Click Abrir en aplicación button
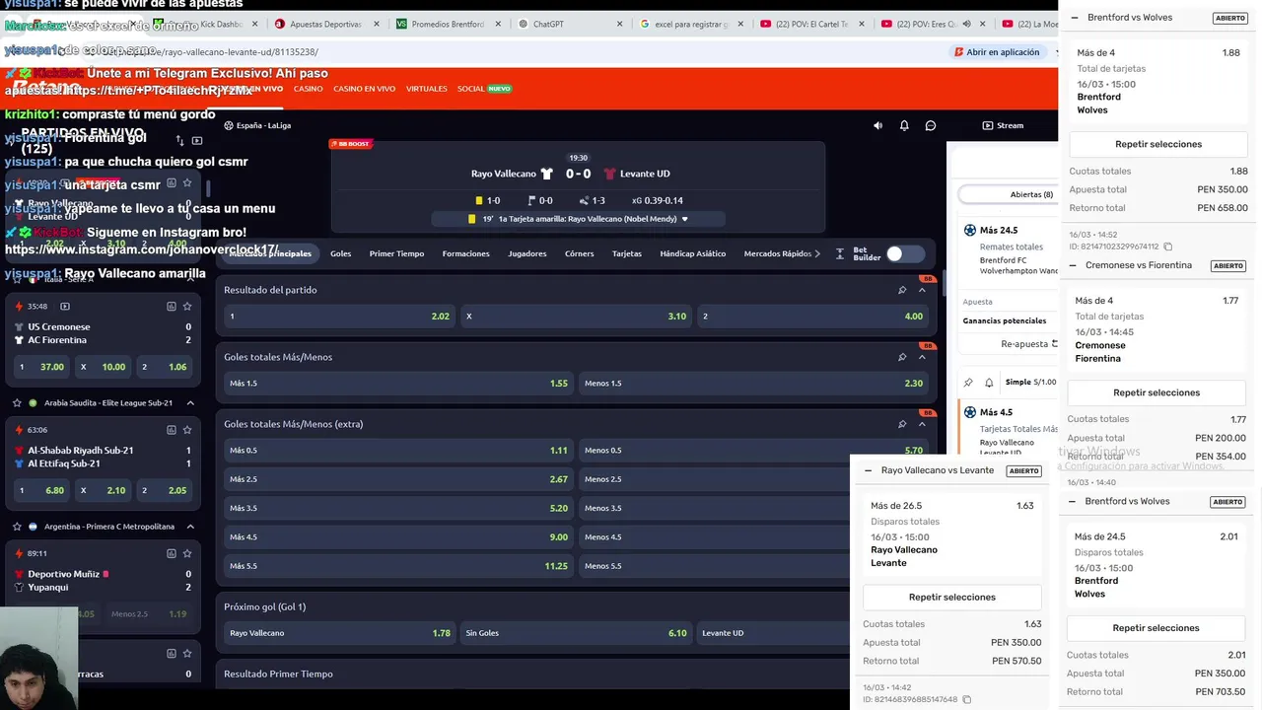This screenshot has width=1262, height=710. (x=996, y=52)
